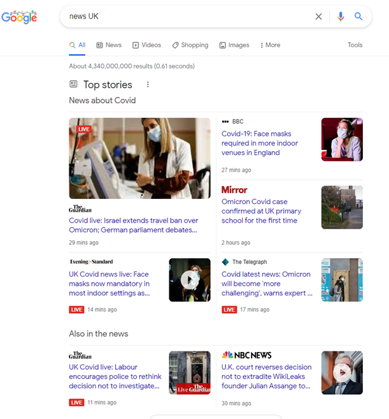Image resolution: width=389 pixels, height=419 pixels.
Task: Clear the search box with the X icon
Action: tap(318, 17)
